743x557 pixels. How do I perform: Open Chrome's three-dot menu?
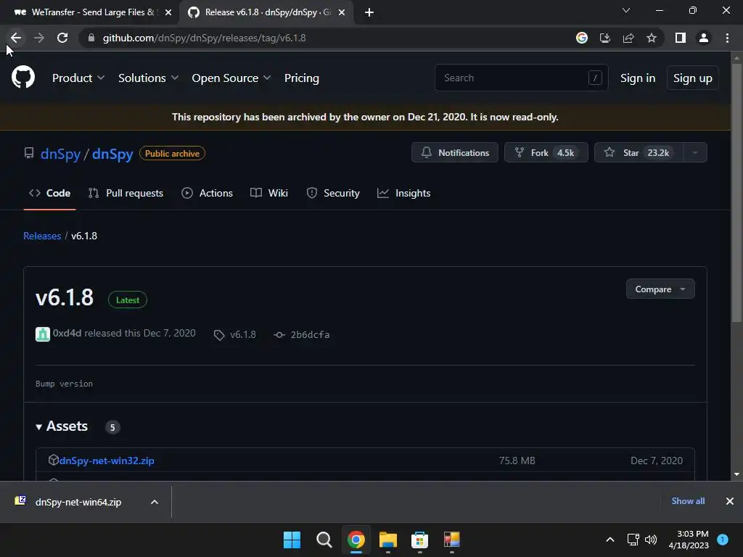[x=727, y=38]
